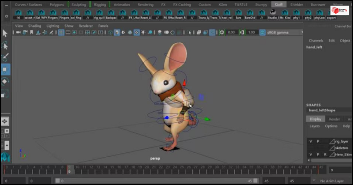Switch to the Render layer tab
The image size is (353, 185).
coord(334,119)
